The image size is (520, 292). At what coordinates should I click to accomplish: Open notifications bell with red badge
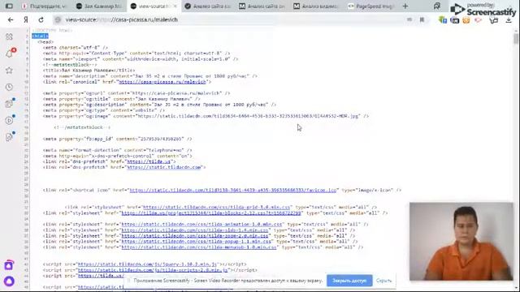tap(9, 54)
